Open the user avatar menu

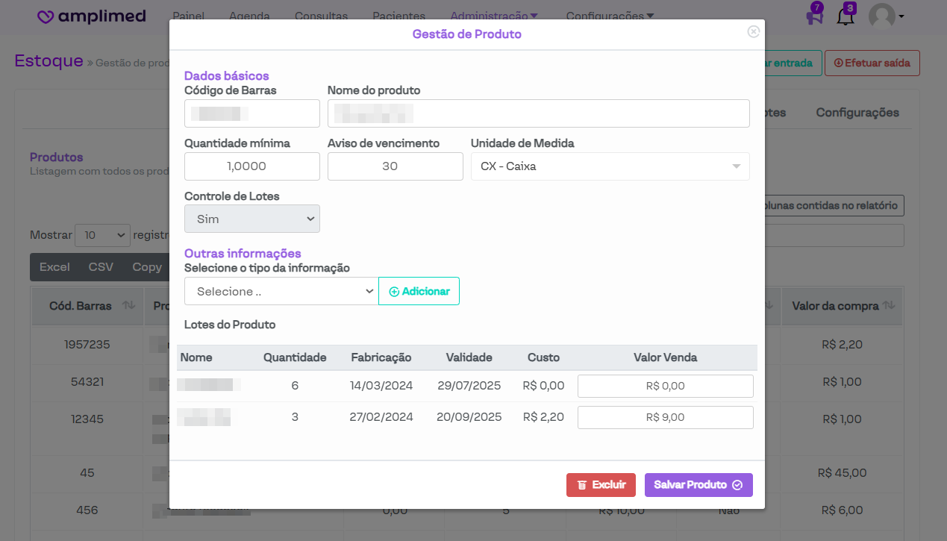(x=886, y=16)
